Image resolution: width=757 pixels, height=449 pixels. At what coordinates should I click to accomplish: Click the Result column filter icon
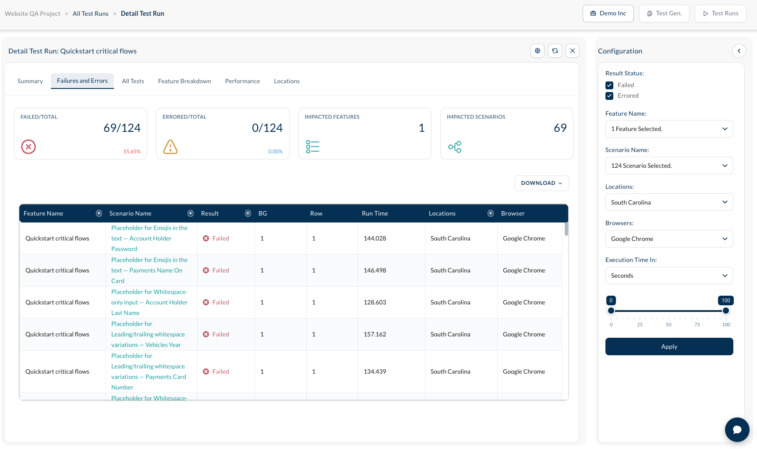(248, 213)
